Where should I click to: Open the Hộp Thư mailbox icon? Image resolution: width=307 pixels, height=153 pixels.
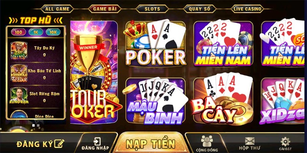250,144
